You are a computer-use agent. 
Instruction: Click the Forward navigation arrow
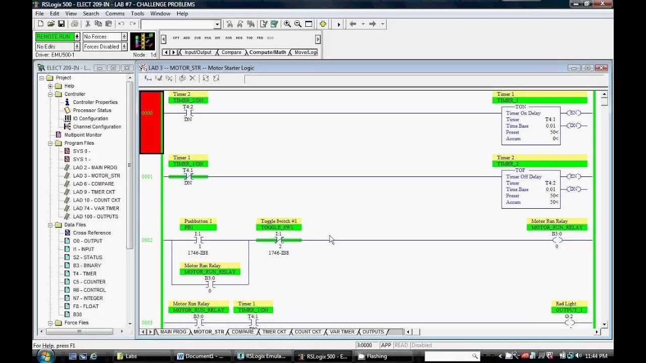[x=372, y=24]
